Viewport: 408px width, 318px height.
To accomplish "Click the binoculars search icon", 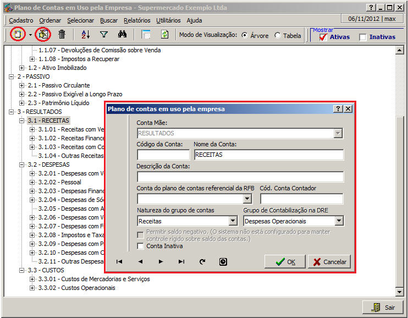I will (122, 35).
